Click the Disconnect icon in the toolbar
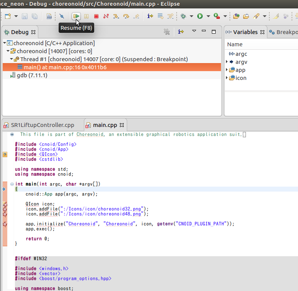 [106, 16]
